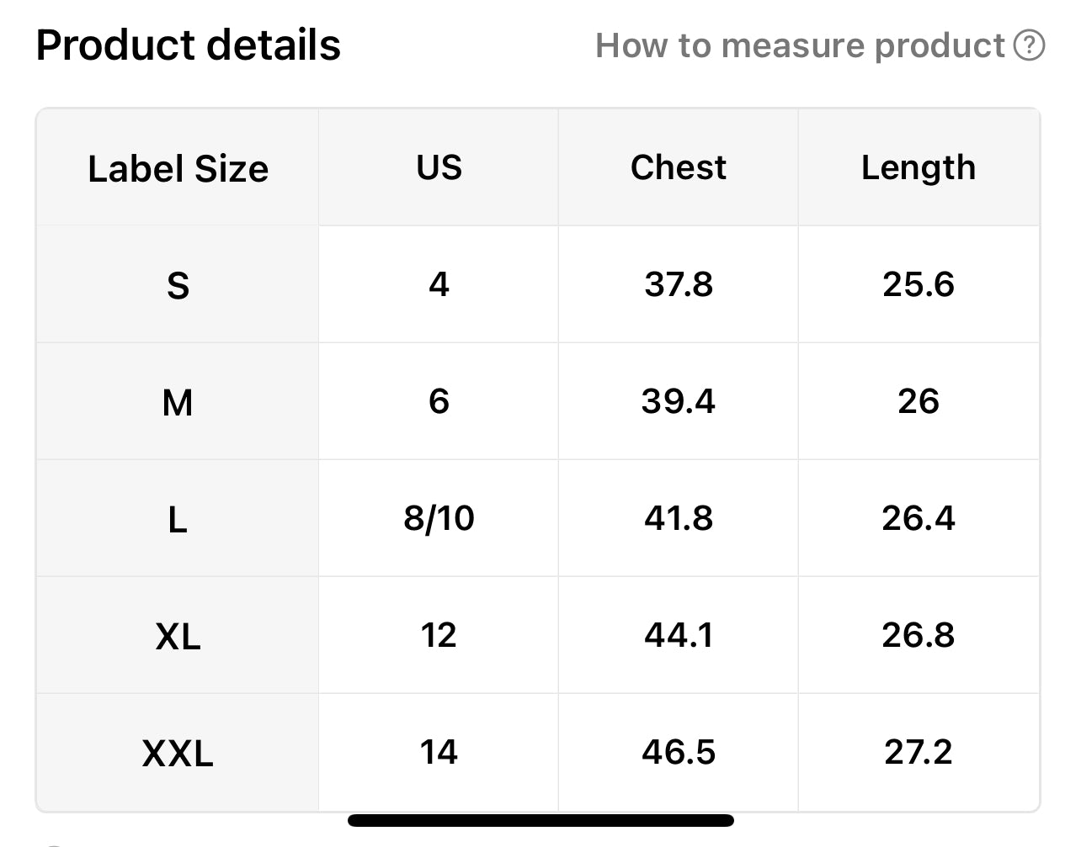Click the Product details heading

[189, 45]
